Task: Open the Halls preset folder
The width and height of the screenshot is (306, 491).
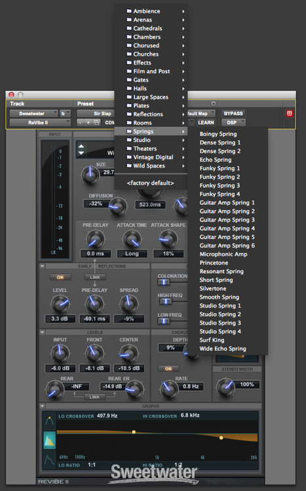Action: pos(151,88)
